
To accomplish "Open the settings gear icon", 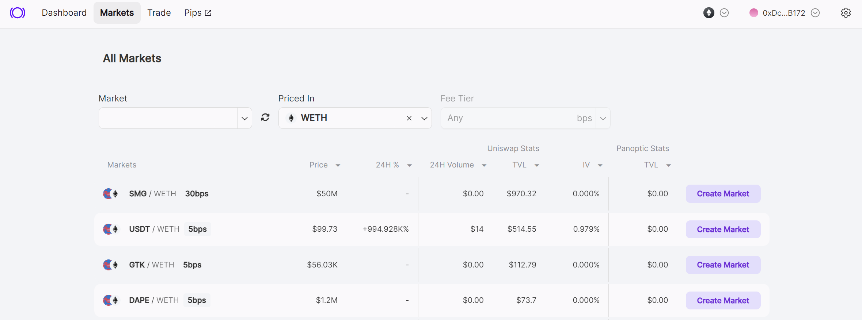I will [x=846, y=13].
